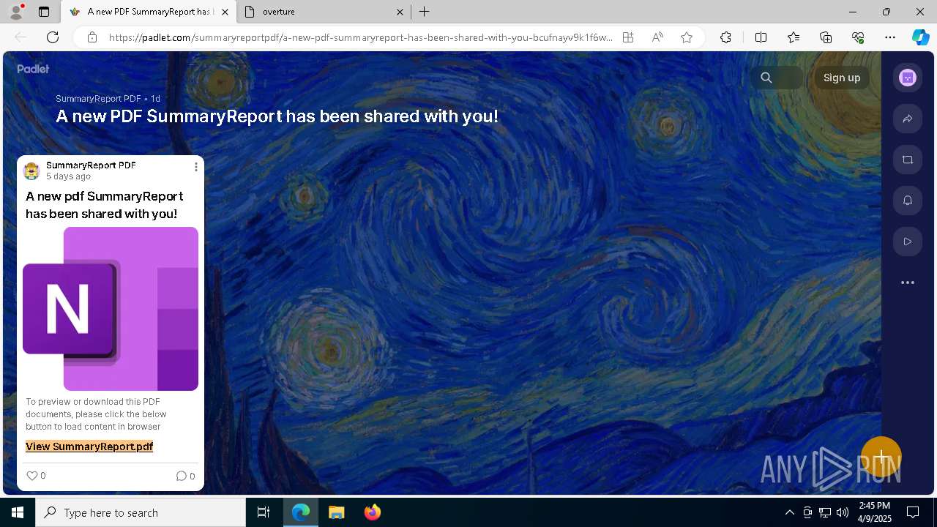Open the Windows Start menu
This screenshot has height=527, width=937.
click(x=18, y=512)
